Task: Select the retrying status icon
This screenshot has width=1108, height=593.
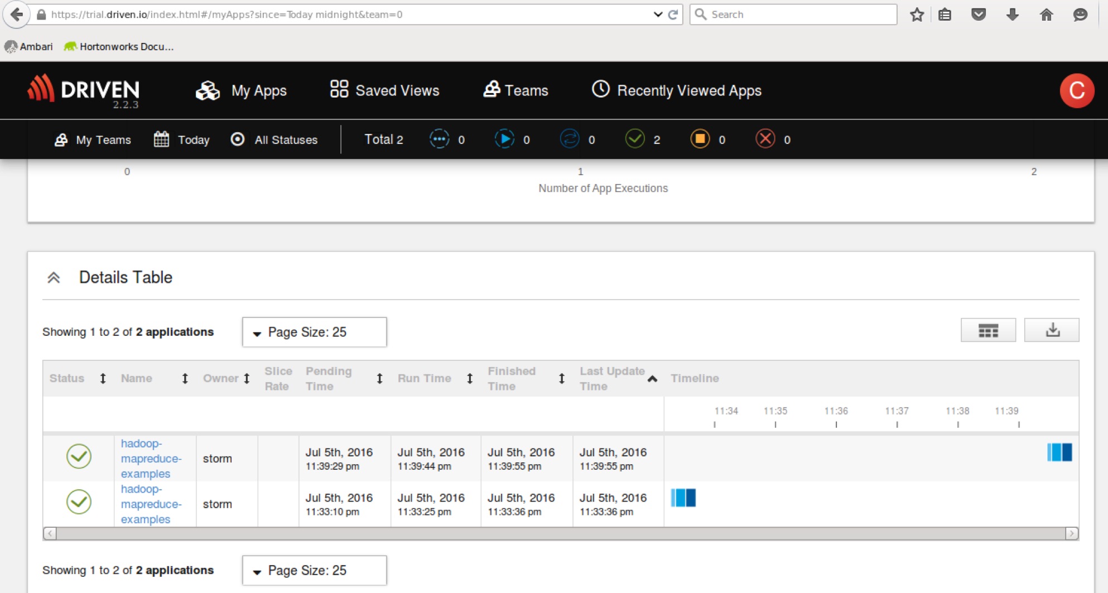Action: [x=569, y=139]
